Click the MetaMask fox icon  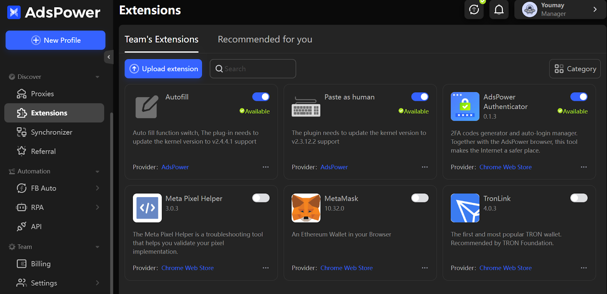[x=306, y=208]
